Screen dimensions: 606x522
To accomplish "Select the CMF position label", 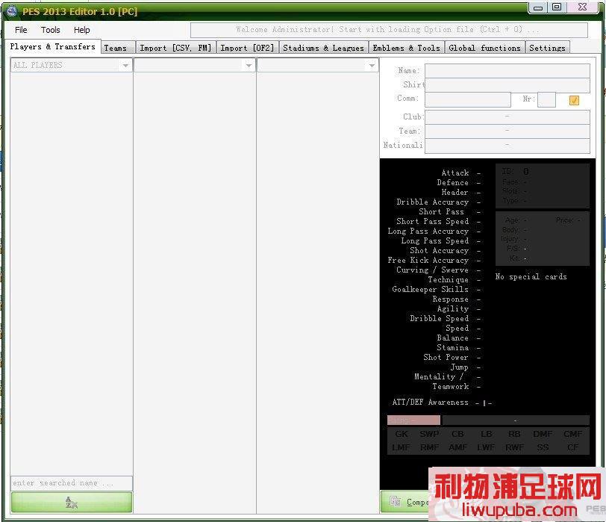I will tap(572, 434).
